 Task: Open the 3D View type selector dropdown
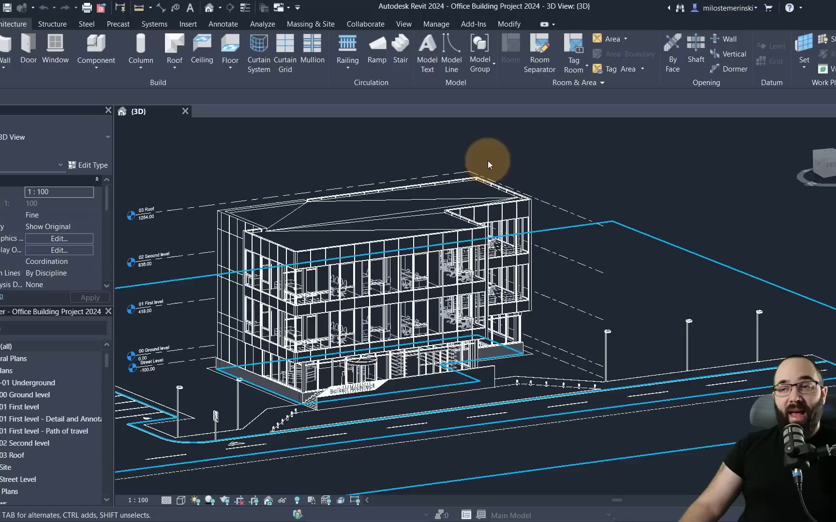point(107,137)
